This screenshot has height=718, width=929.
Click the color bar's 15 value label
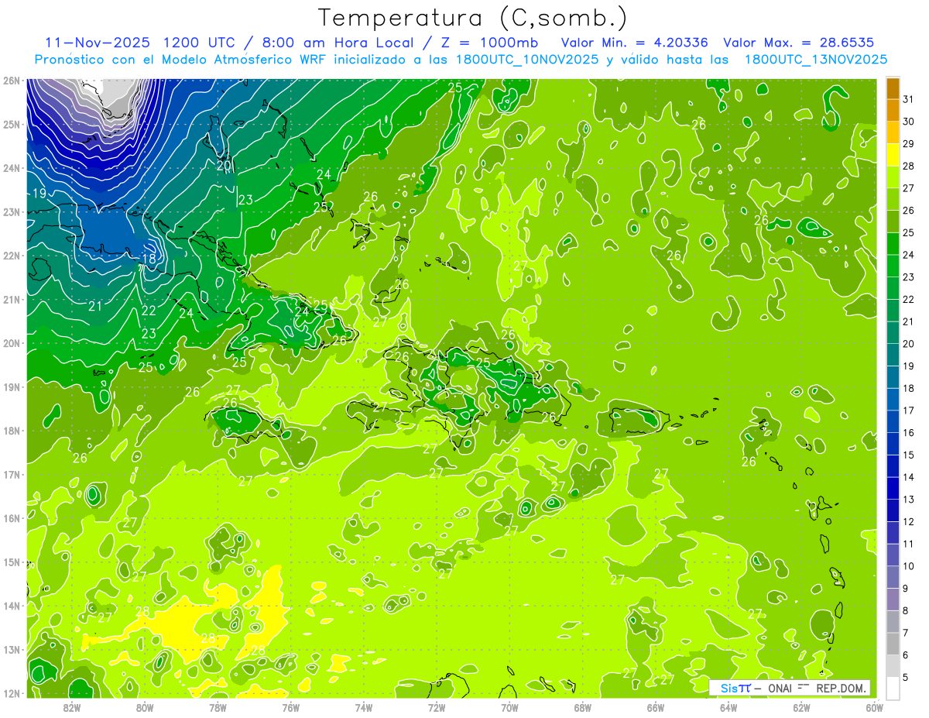pos(909,455)
